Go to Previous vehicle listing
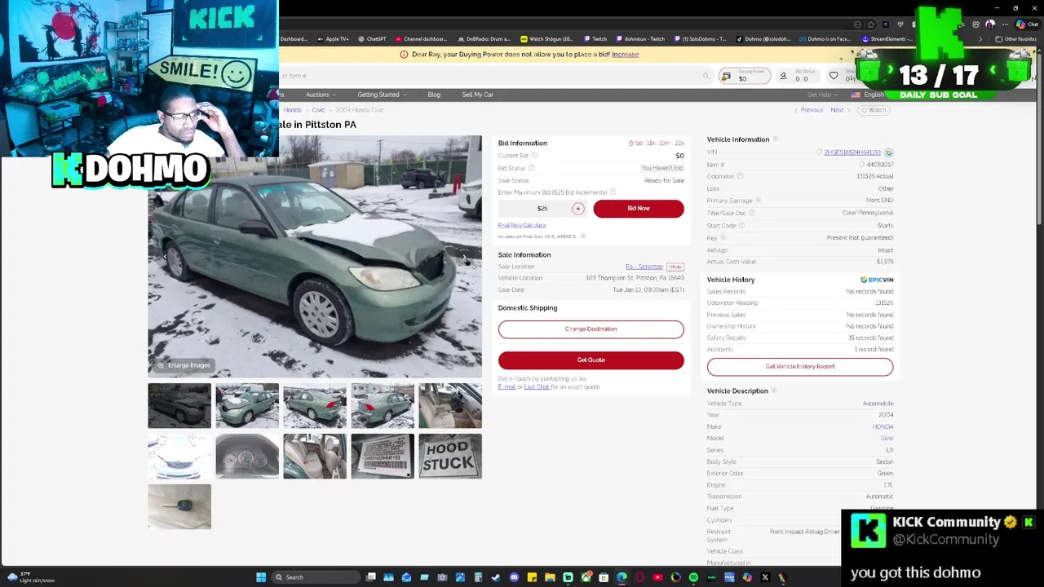 [x=809, y=110]
